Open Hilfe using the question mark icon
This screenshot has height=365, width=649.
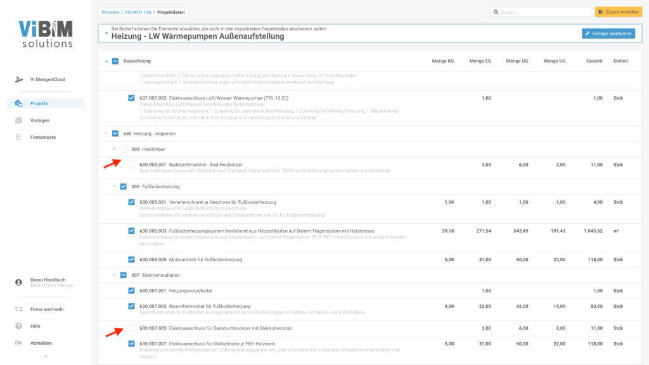click(x=18, y=326)
